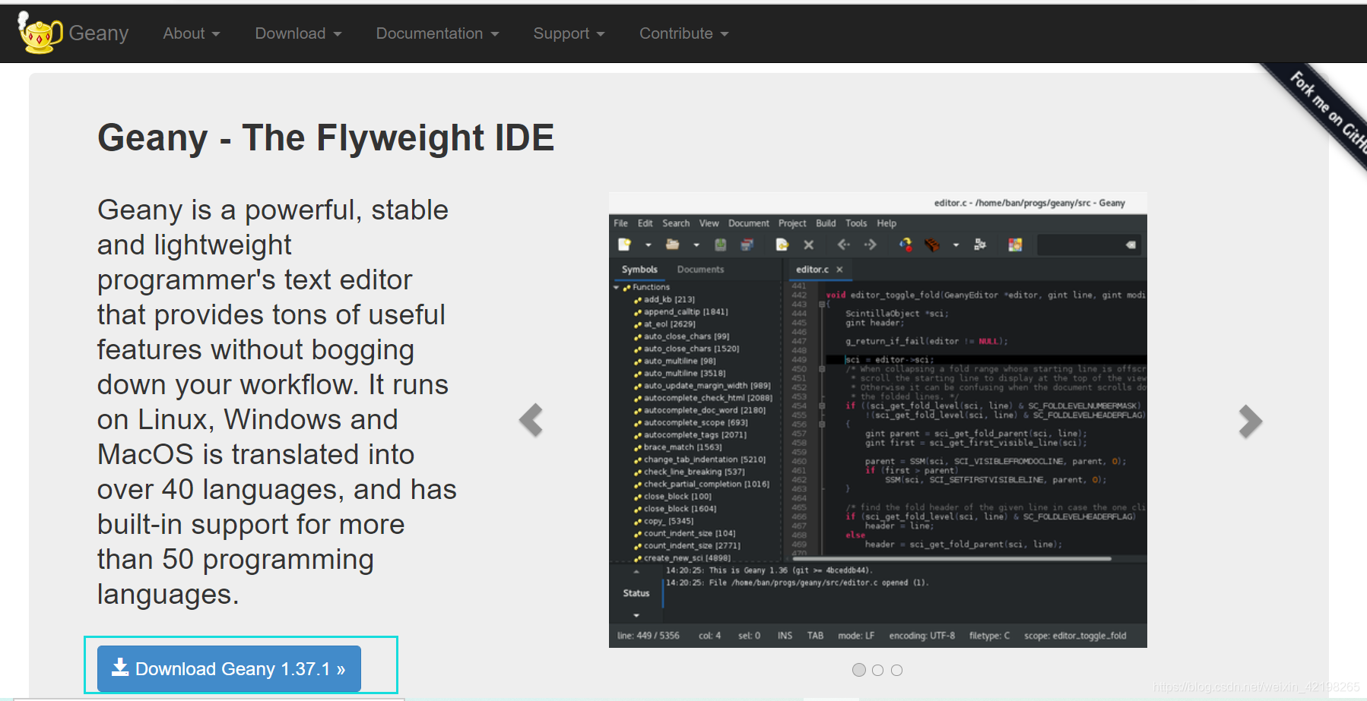
Task: Click the Status tab in message panel
Action: [636, 593]
